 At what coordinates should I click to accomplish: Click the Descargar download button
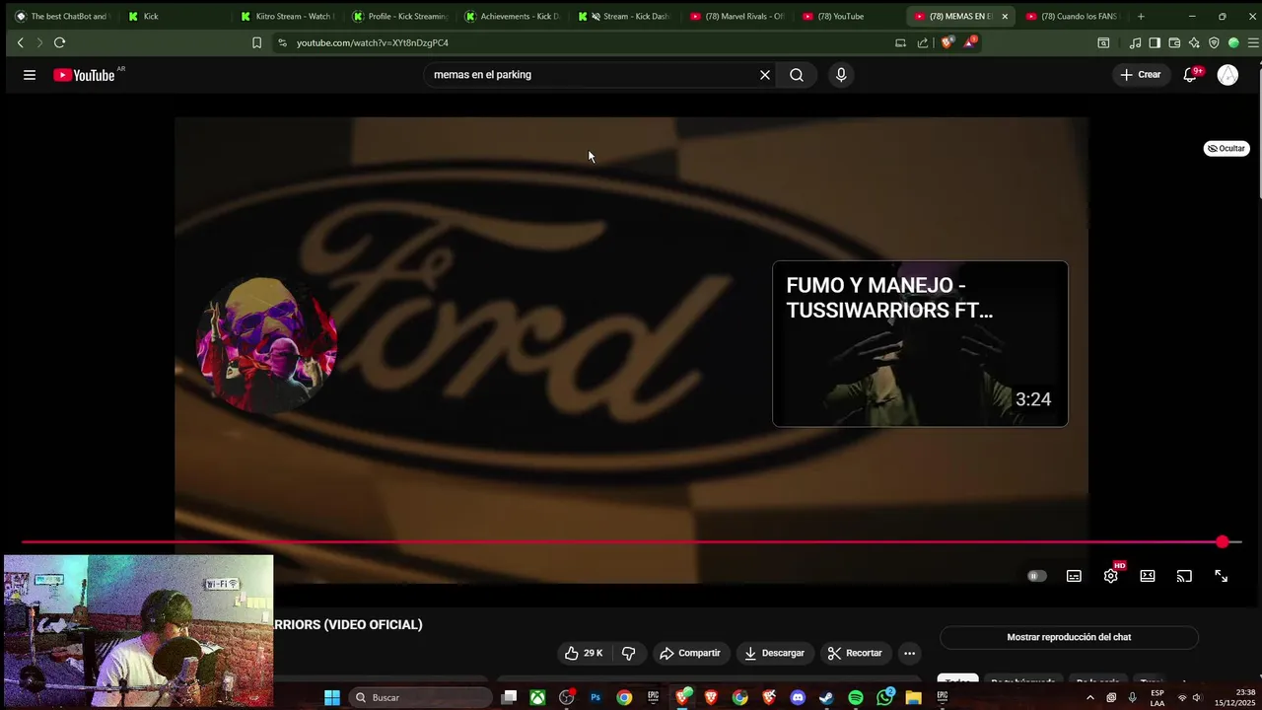tap(774, 653)
